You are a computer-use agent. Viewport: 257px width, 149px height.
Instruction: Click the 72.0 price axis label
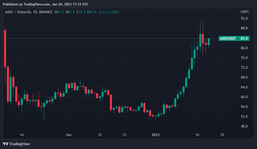click(x=244, y=68)
